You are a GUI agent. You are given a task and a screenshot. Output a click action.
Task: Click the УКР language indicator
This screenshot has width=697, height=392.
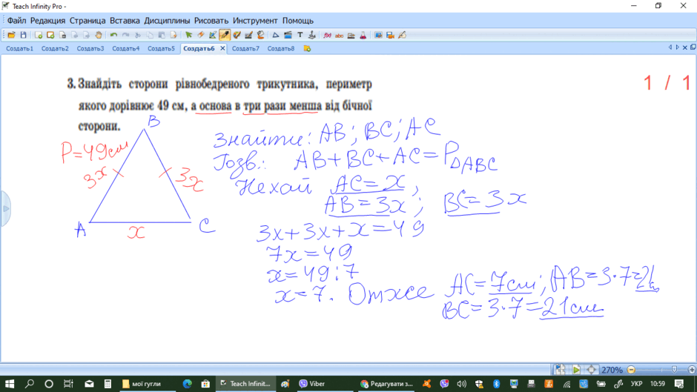(x=636, y=384)
